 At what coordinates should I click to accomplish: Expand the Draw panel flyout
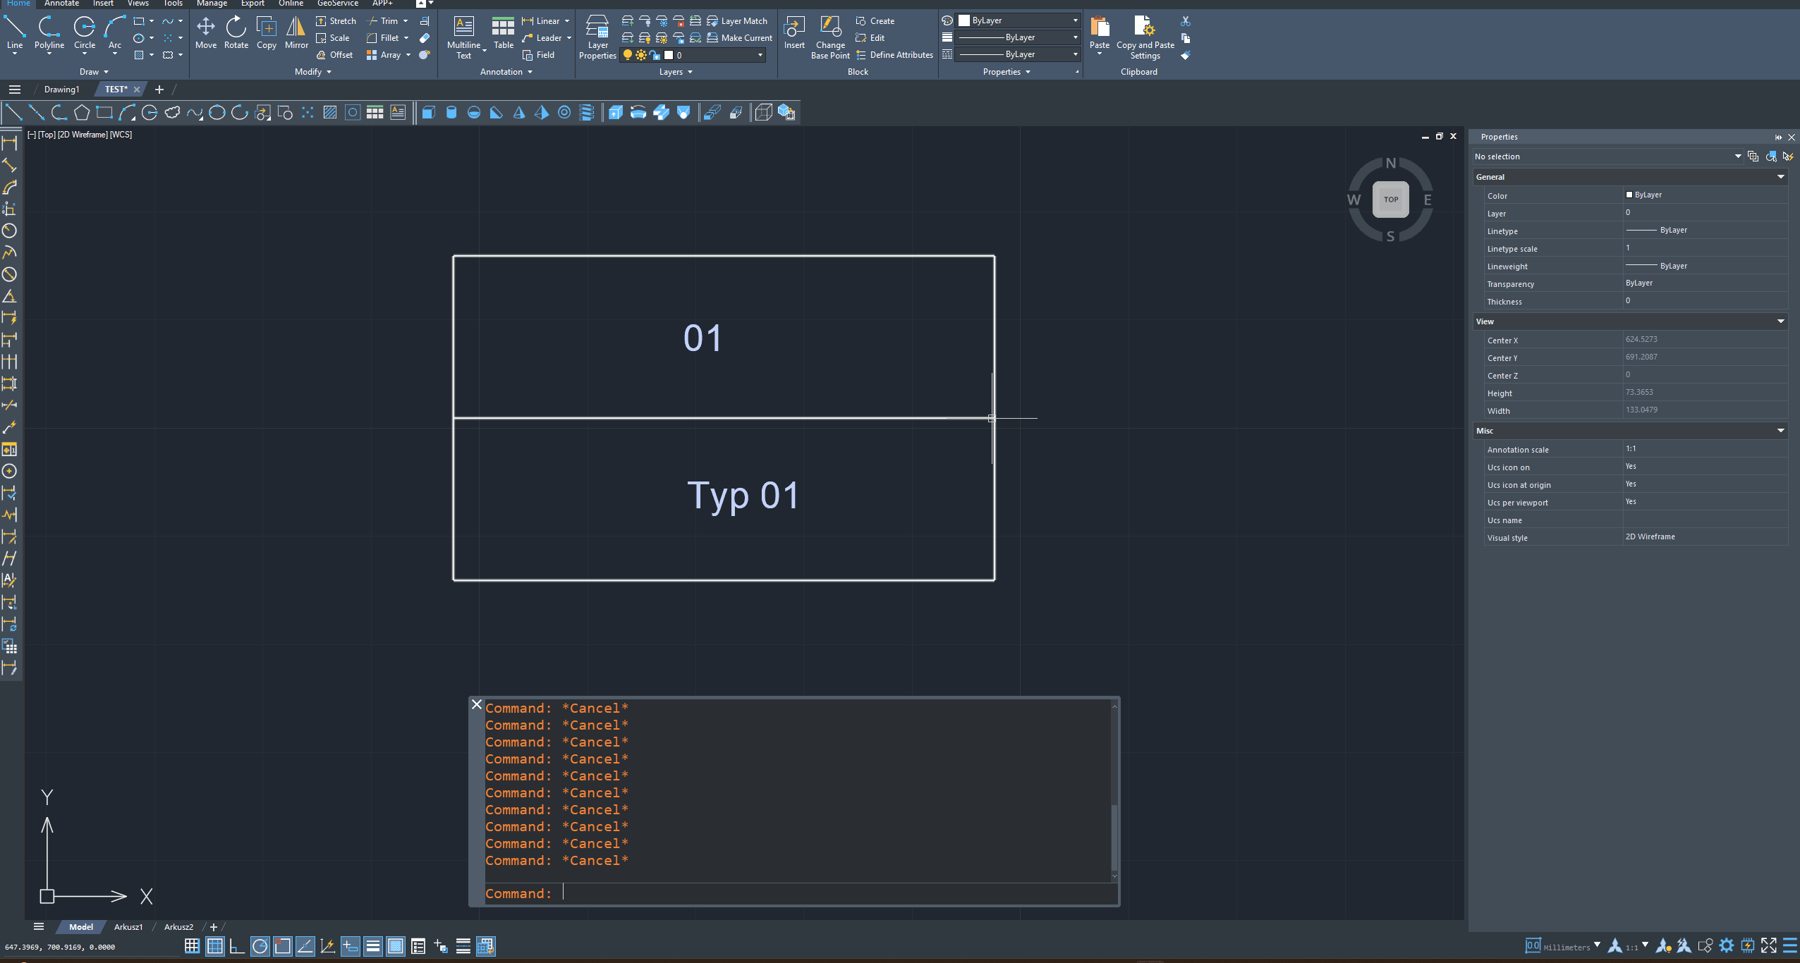click(x=94, y=72)
